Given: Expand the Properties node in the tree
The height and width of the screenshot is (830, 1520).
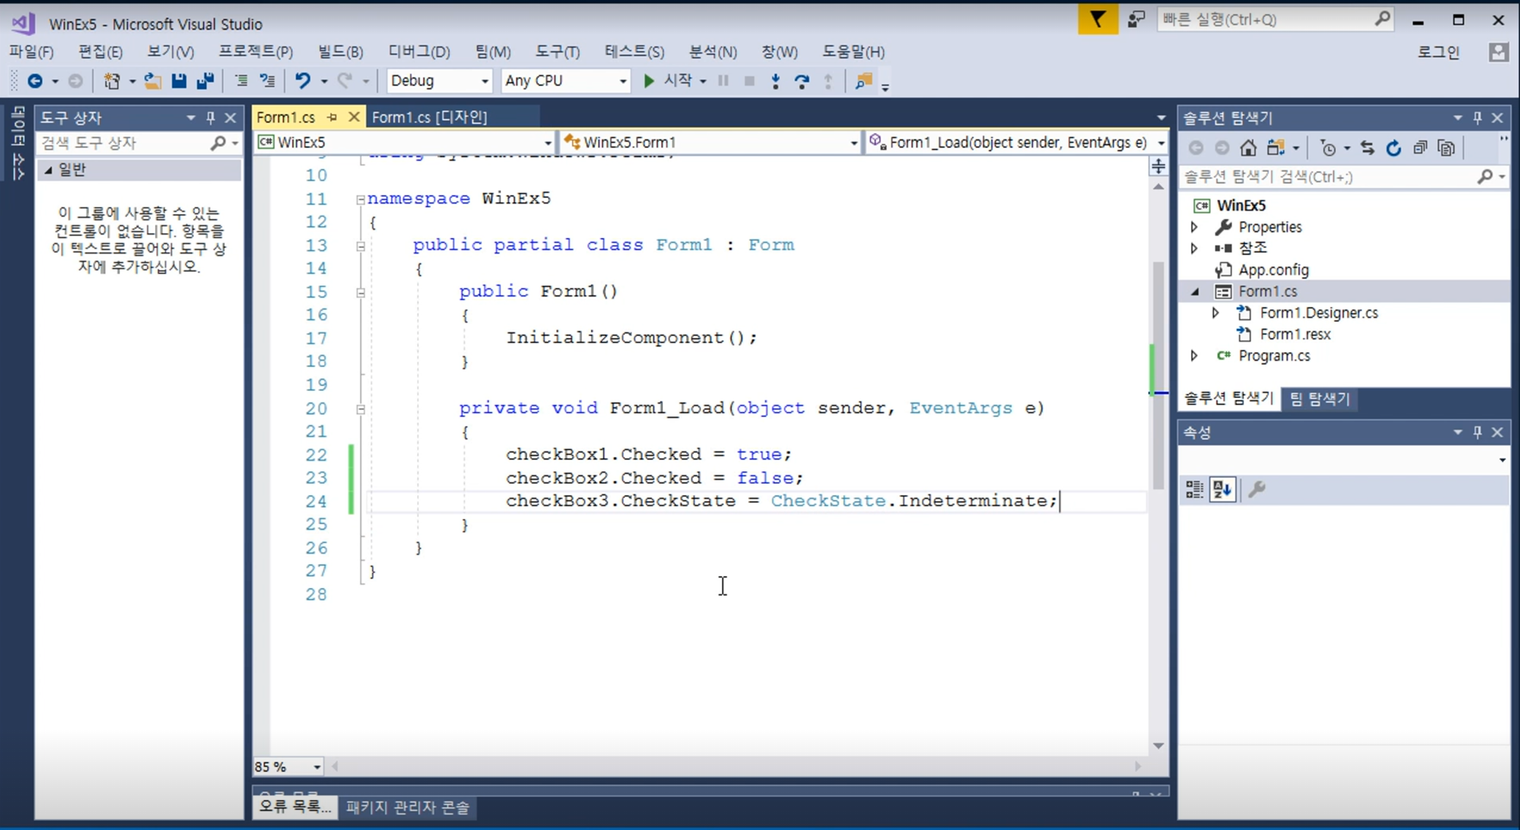Looking at the screenshot, I should click(x=1194, y=227).
